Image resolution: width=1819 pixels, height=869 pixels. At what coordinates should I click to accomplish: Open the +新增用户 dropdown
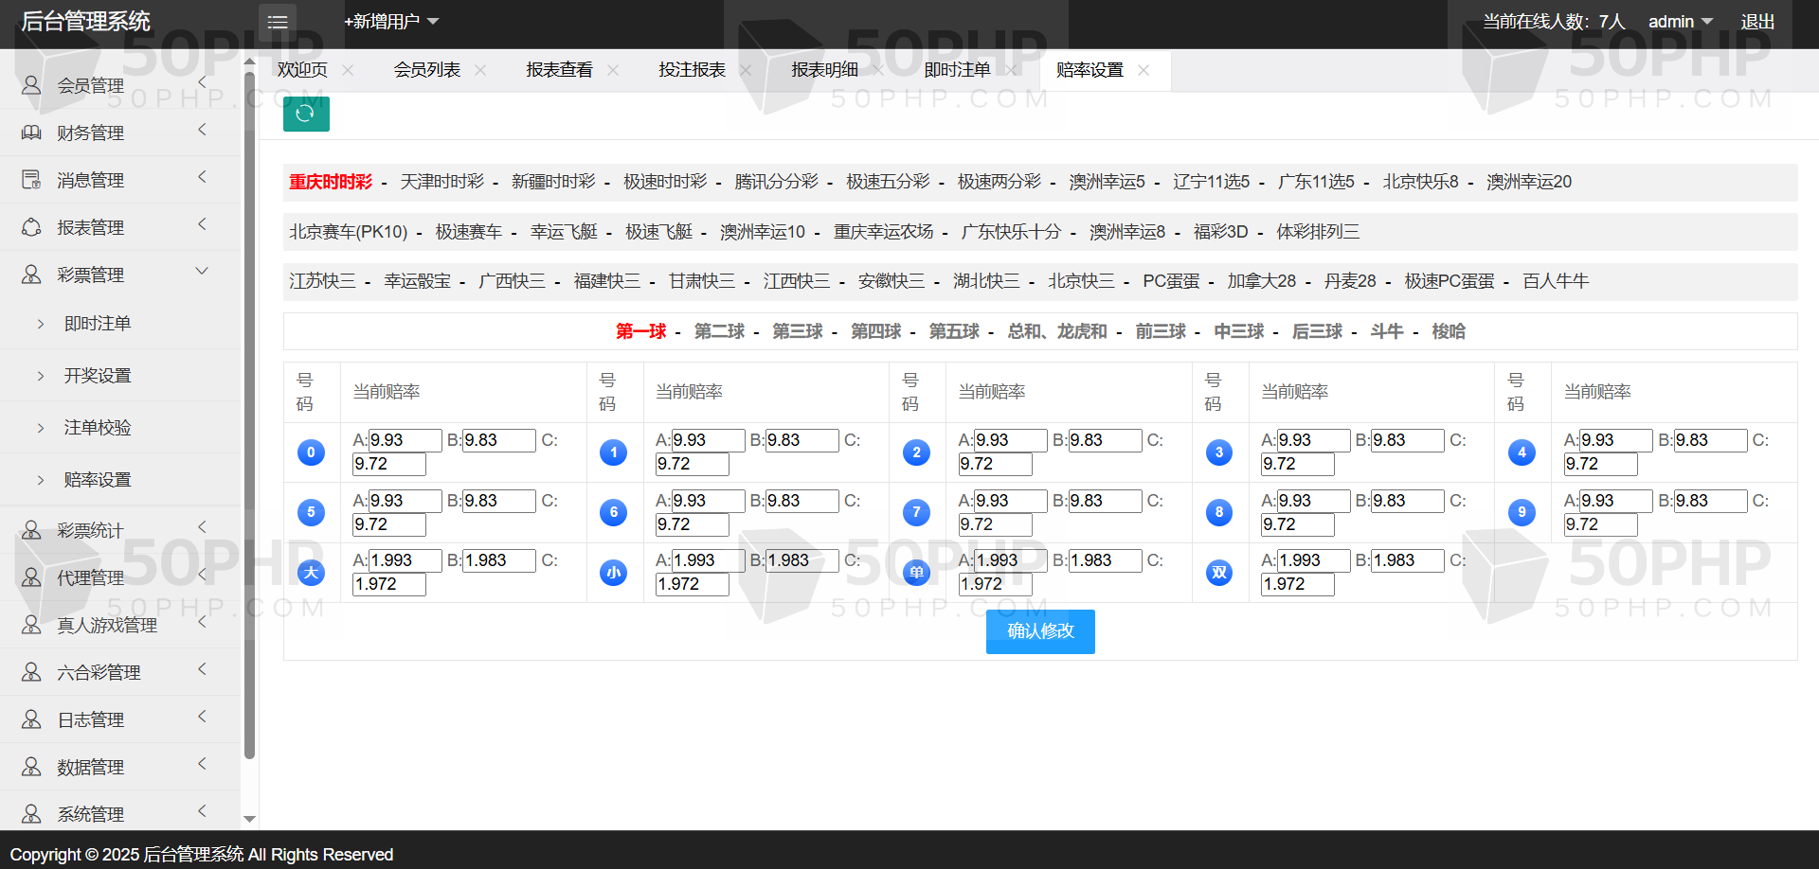pos(391,22)
